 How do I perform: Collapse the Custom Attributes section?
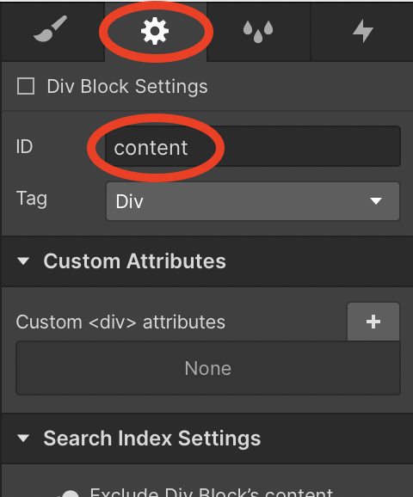(207, 261)
